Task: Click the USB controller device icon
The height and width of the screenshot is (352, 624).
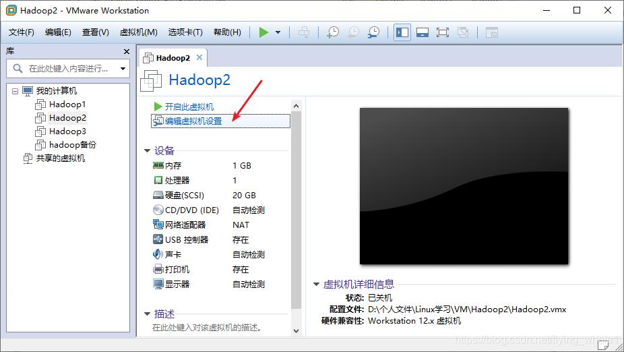Action: pyautogui.click(x=158, y=239)
